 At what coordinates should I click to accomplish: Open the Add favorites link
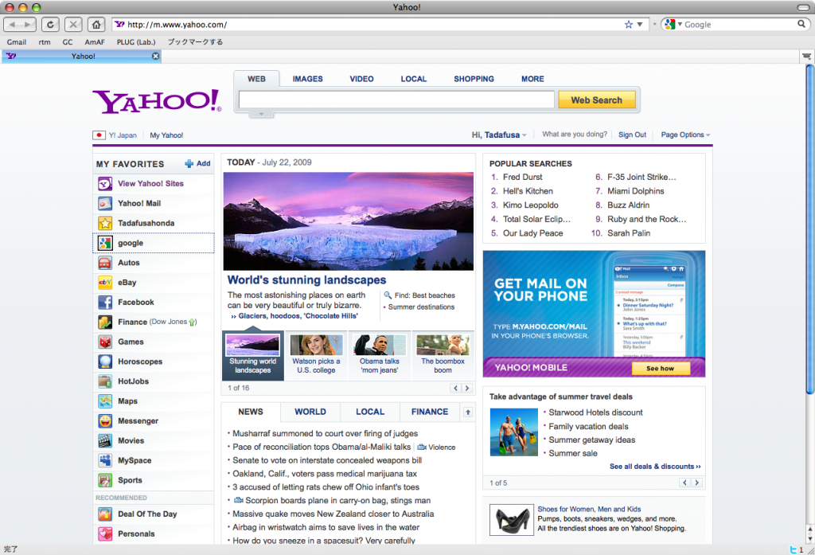click(198, 163)
